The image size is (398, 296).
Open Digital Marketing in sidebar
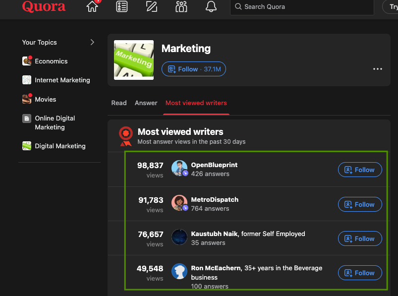(60, 146)
